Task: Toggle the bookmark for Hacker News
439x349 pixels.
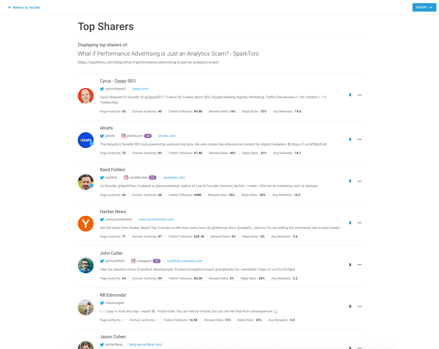Action: pyautogui.click(x=350, y=223)
